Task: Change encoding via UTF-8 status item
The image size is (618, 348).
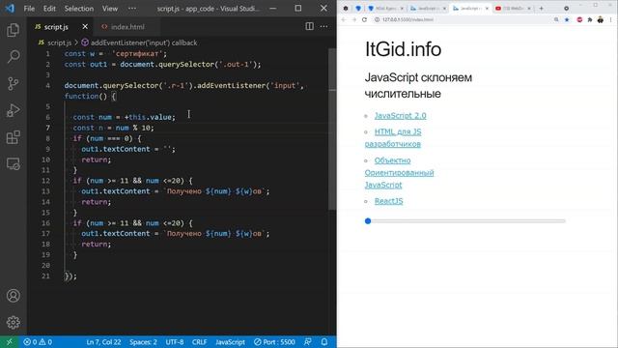Action: click(x=175, y=342)
